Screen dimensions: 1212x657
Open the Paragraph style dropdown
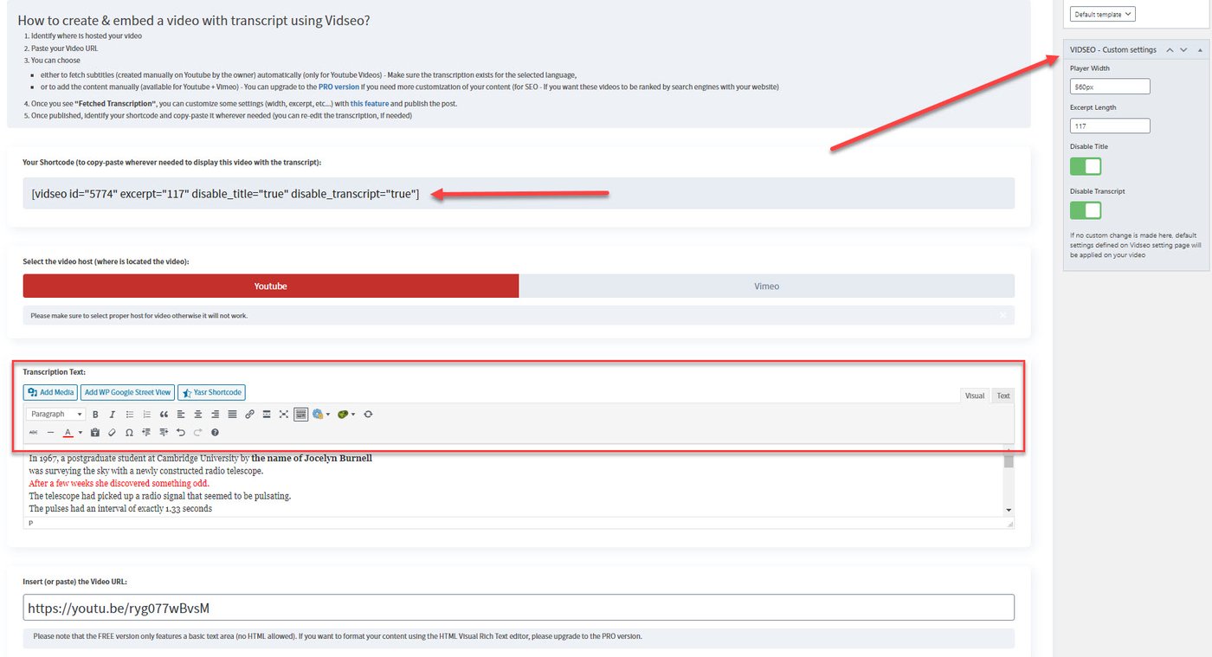(55, 414)
